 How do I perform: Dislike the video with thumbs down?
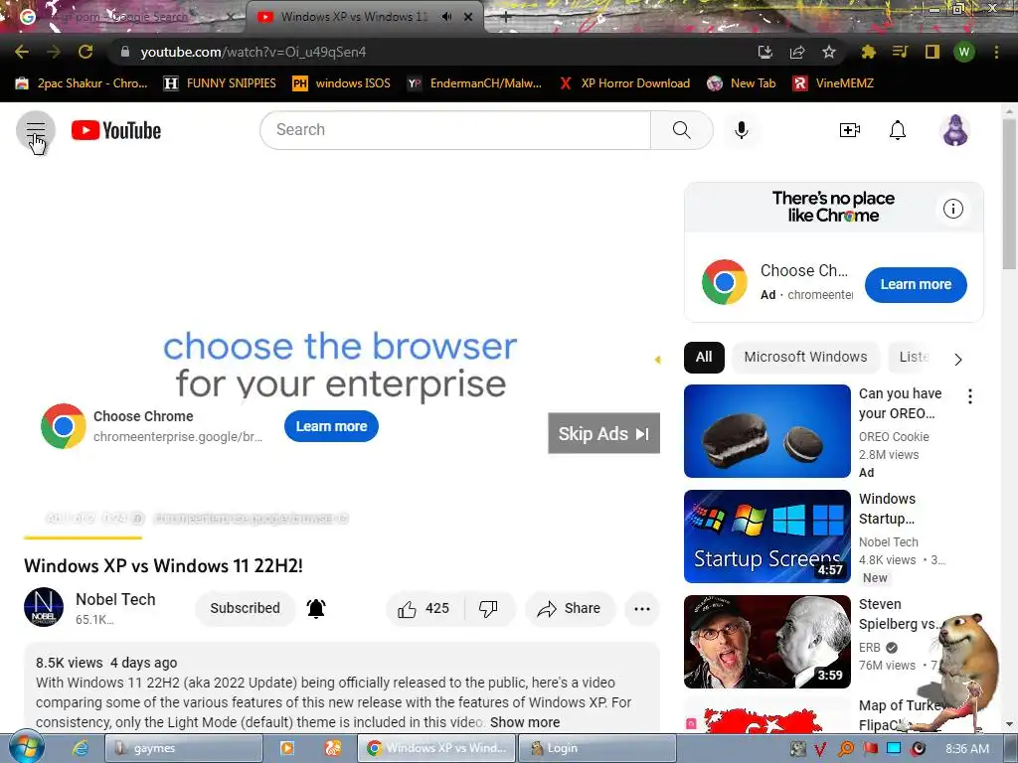tap(489, 609)
